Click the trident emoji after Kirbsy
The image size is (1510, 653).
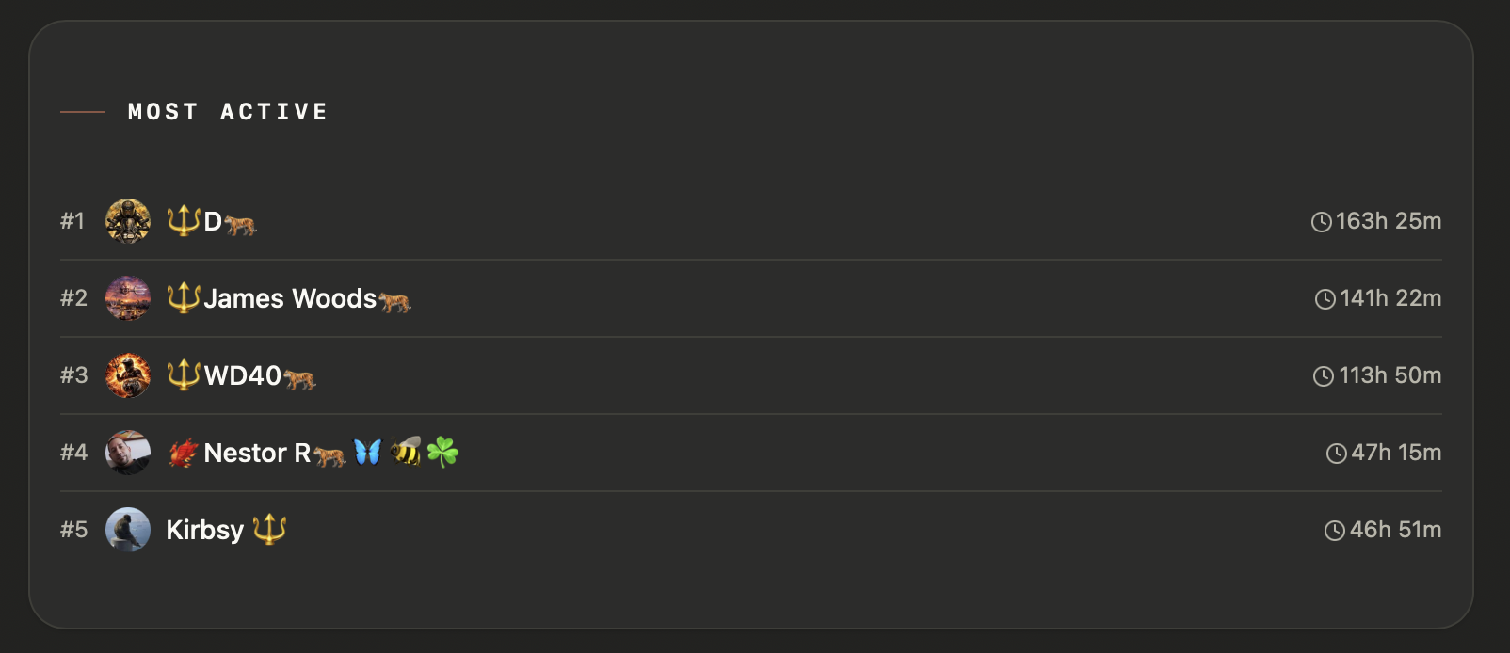(x=269, y=529)
